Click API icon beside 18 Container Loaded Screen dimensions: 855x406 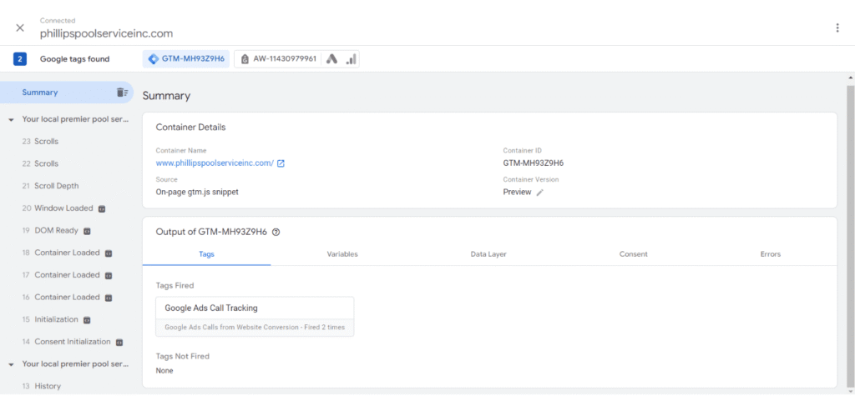108,253
